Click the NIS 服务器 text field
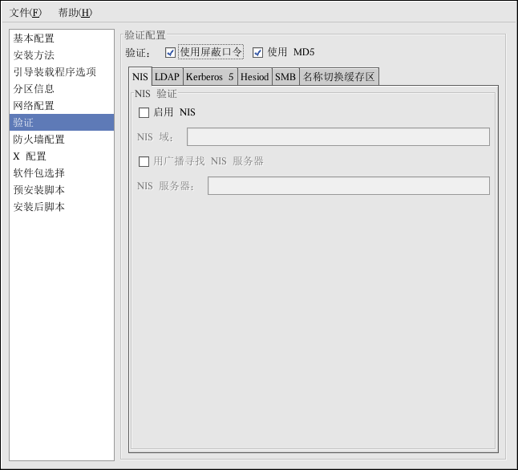This screenshot has width=518, height=470. coord(348,186)
